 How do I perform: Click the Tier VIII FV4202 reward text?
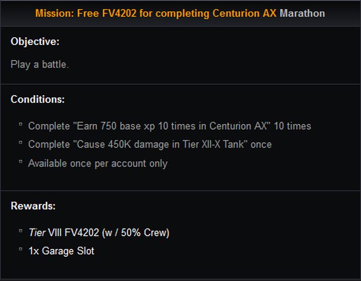click(99, 233)
